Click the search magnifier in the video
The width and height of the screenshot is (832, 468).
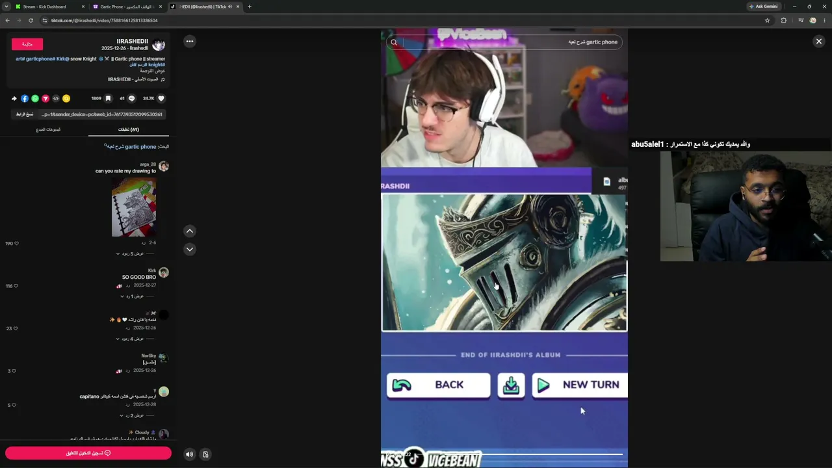(x=394, y=42)
